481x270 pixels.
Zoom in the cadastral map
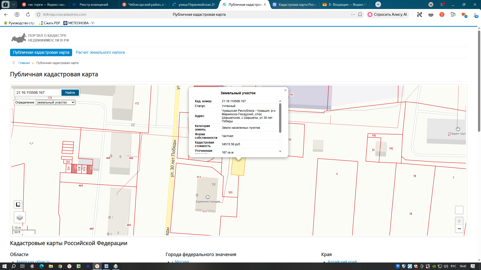459,221
